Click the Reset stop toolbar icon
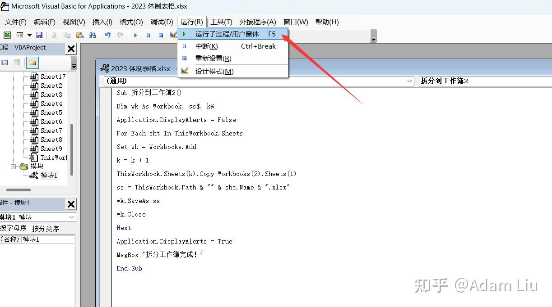Image resolution: width=552 pixels, height=307 pixels. 161,35
